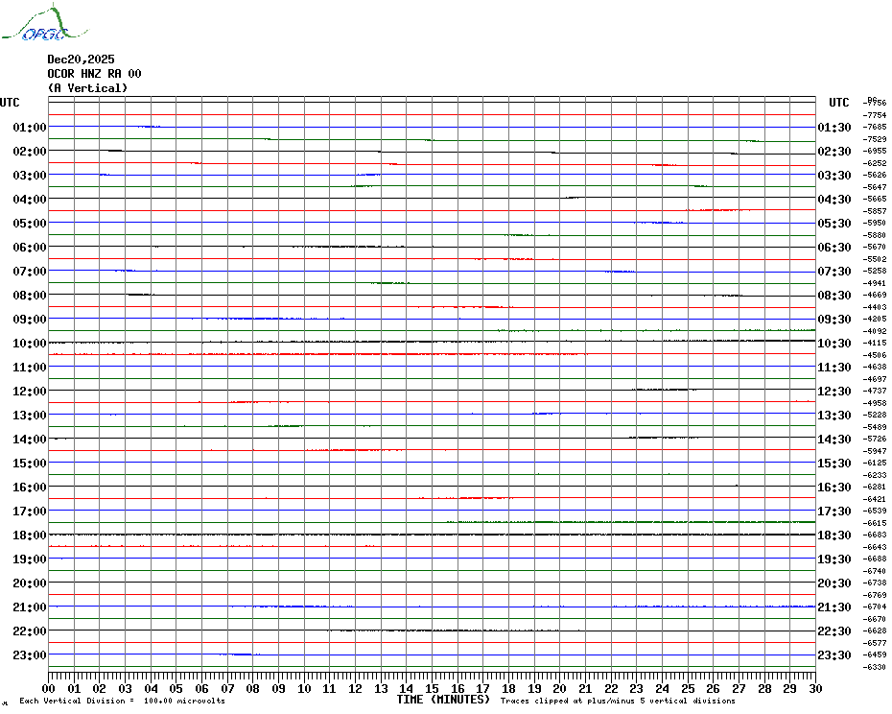Select minute 30 tick label
Screen dimensions: 892x714
pos(816,688)
